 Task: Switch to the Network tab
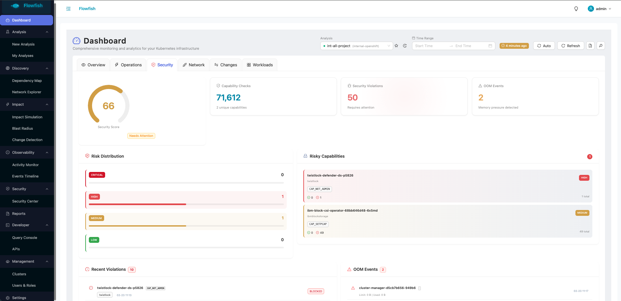(x=194, y=65)
